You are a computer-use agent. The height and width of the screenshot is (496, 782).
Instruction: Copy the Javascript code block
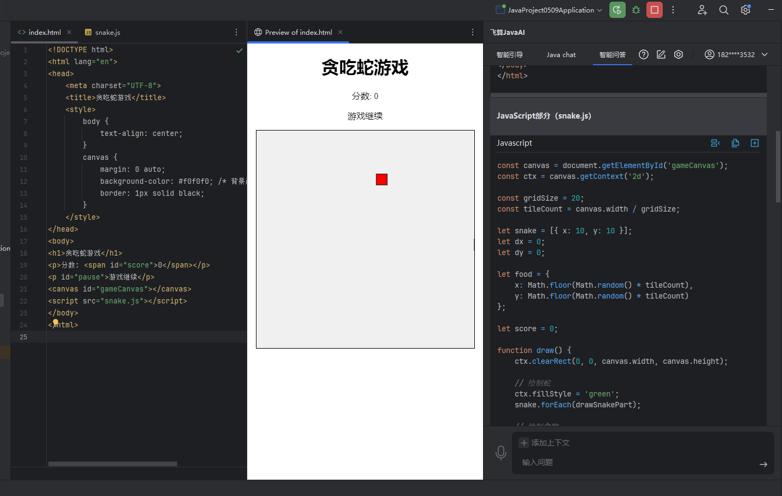pos(735,143)
